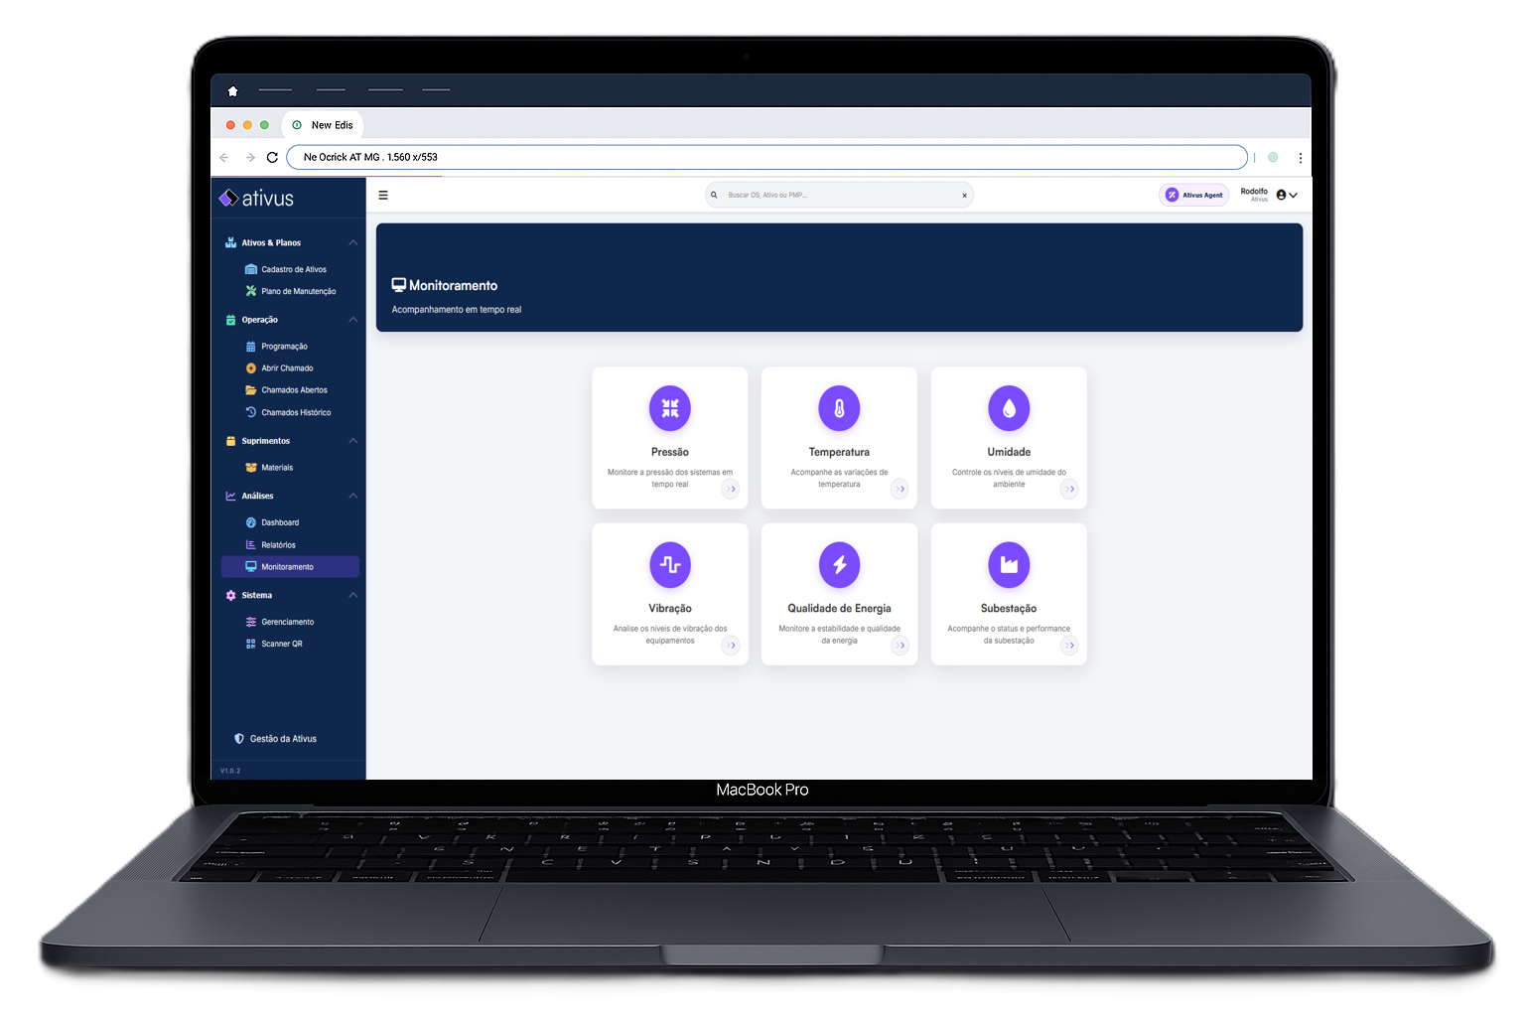Screen dimensions: 1525x1017
Task: Open the Subestação factory icon
Action: [1009, 564]
